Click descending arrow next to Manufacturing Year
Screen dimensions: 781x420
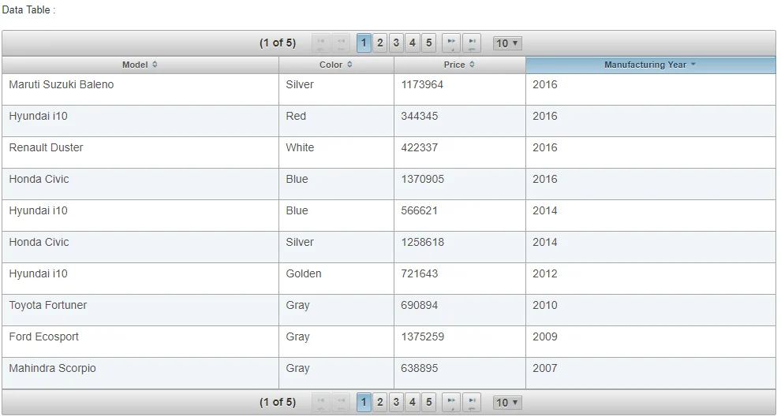[x=693, y=65]
